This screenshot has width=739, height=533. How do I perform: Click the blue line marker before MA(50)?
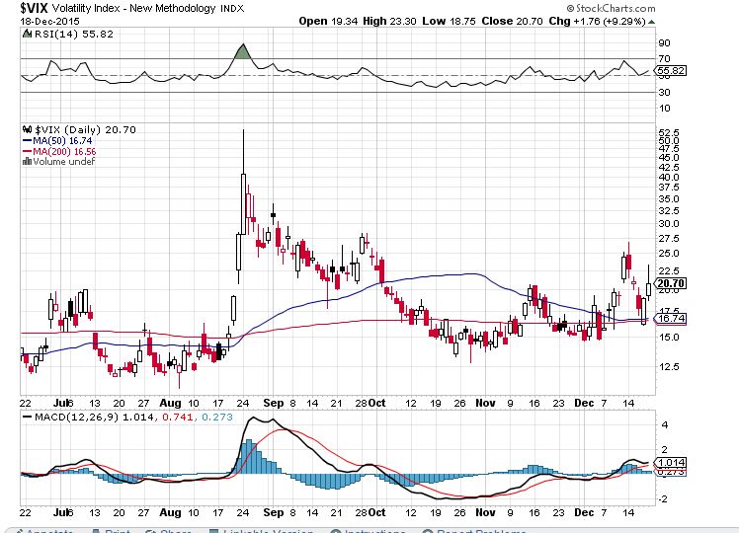(x=27, y=141)
